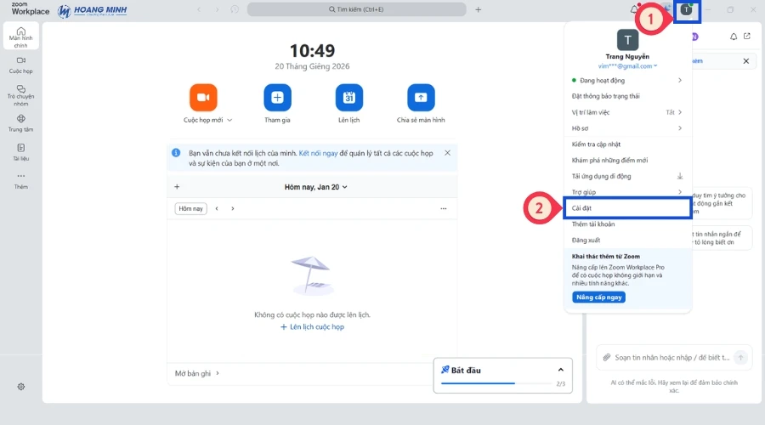Open the 'Hôm nay, Jan 20' date dropdown
This screenshot has height=425, width=765.
coord(315,186)
